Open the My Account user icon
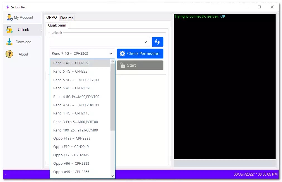Screen dimensions: 282x182 [9, 18]
